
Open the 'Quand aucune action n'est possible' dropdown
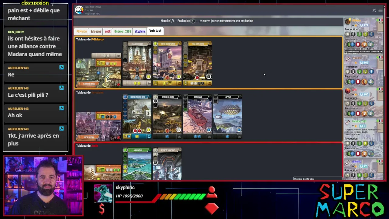click(363, 52)
